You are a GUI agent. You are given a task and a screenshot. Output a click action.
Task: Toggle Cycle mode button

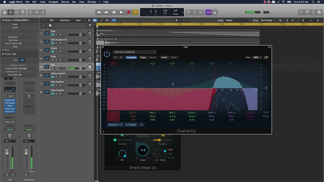pyautogui.click(x=136, y=12)
